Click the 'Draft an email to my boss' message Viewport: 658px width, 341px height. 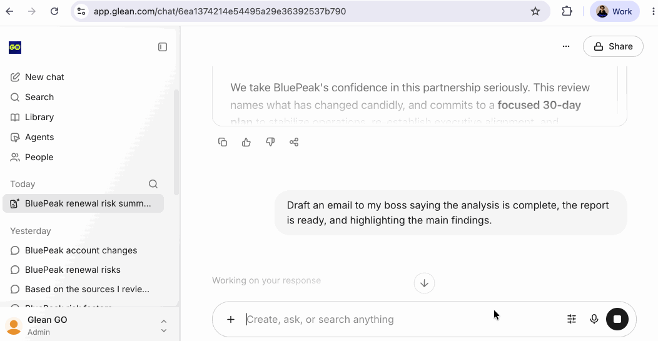click(x=451, y=213)
